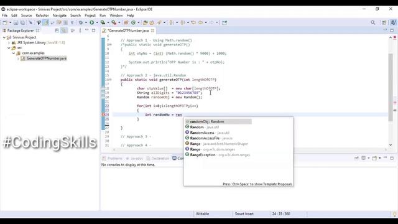The height and width of the screenshot is (224, 398).
Task: Close the GenerateOTPNumber.java editor tab
Action: tap(152, 30)
